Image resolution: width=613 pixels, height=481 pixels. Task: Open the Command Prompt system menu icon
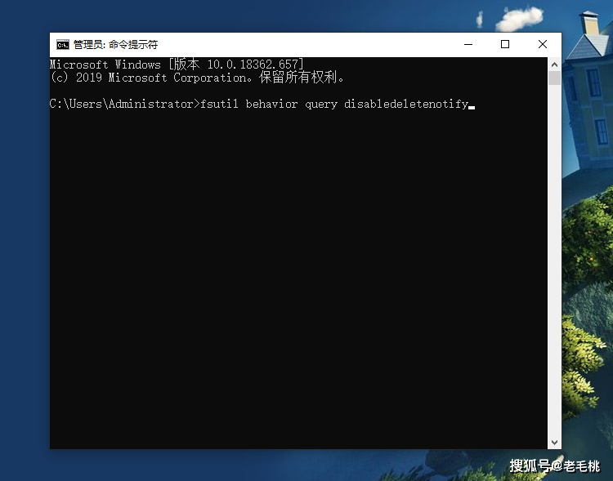pos(62,44)
